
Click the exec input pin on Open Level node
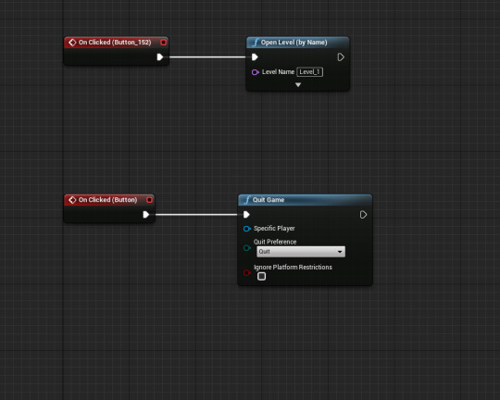[255, 57]
